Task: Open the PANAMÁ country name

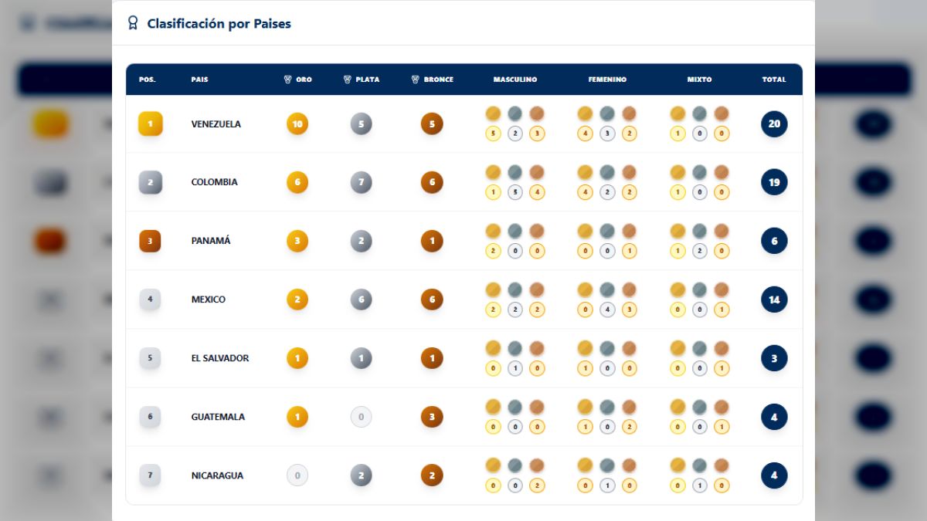Action: 211,241
